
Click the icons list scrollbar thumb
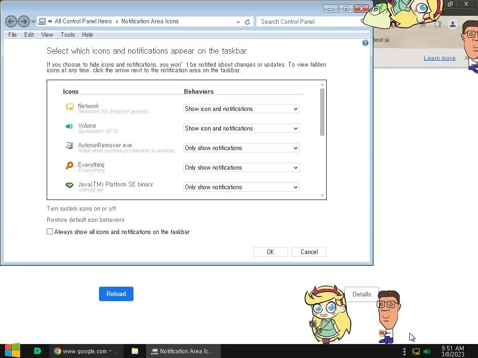[x=322, y=112]
